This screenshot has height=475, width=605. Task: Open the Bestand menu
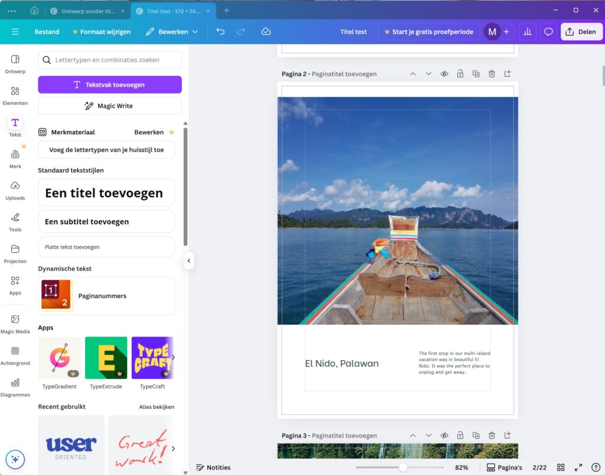coord(47,32)
